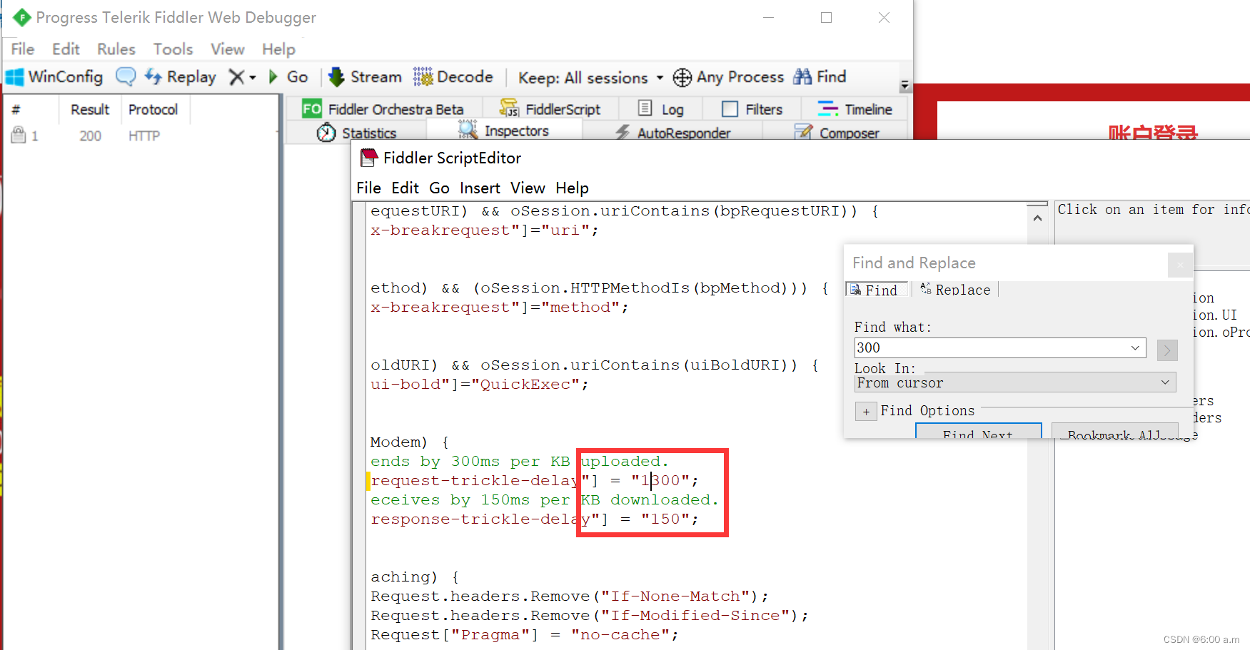The image size is (1250, 650).
Task: Click the Replay toolbar button
Action: (x=181, y=77)
